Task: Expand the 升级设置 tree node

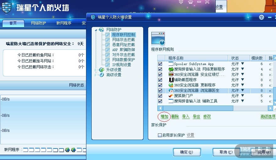Action: coord(95,70)
